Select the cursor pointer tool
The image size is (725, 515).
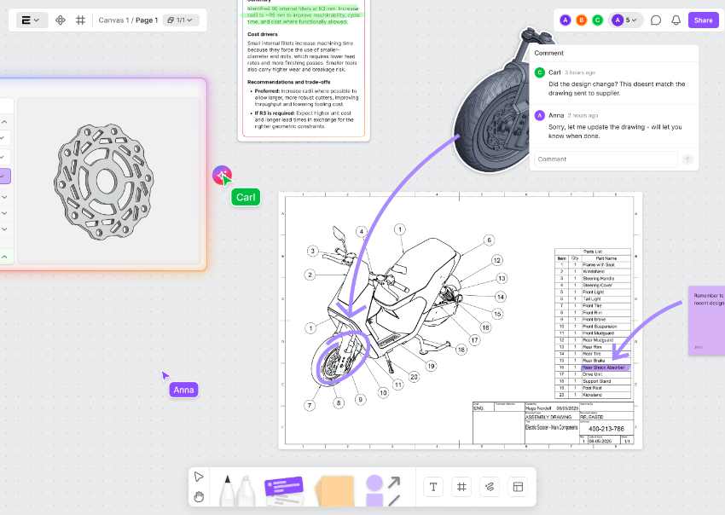tap(199, 477)
